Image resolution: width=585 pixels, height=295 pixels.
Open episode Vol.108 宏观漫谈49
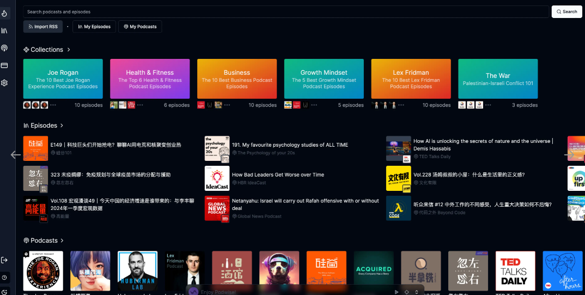pos(123,204)
